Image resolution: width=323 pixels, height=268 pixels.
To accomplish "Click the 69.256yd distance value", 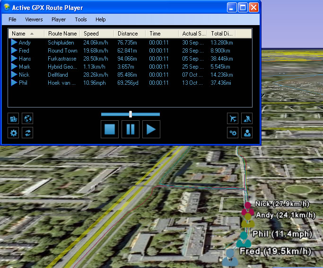I will [128, 83].
